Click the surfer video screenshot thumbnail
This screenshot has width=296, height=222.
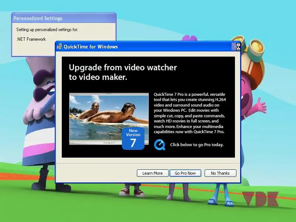click(x=109, y=119)
